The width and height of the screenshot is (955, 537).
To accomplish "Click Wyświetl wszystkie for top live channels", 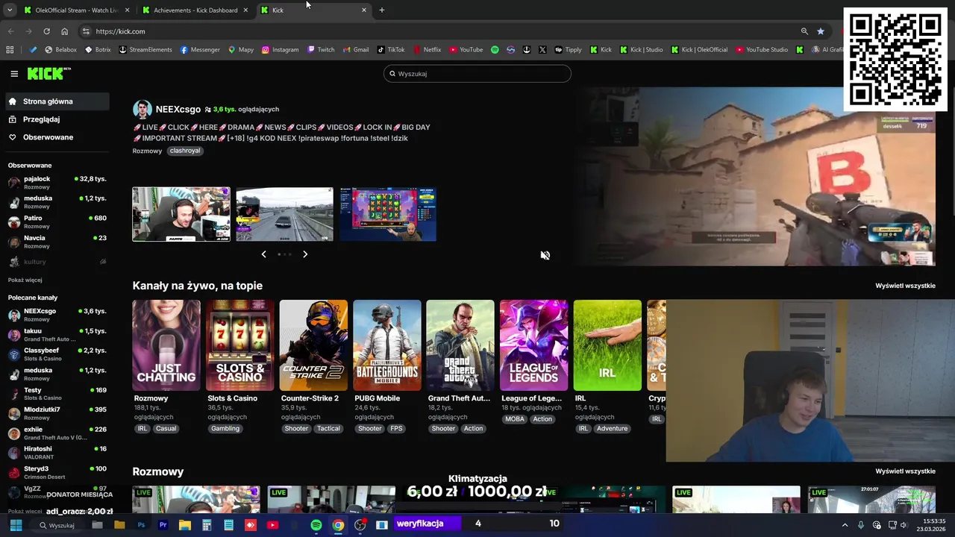I will click(905, 286).
